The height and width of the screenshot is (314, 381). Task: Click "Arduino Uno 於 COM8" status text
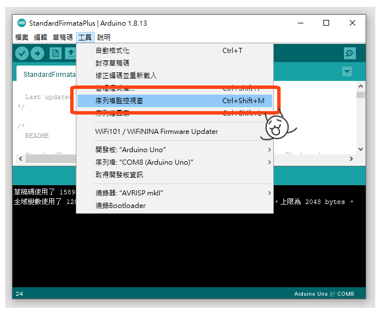[324, 293]
